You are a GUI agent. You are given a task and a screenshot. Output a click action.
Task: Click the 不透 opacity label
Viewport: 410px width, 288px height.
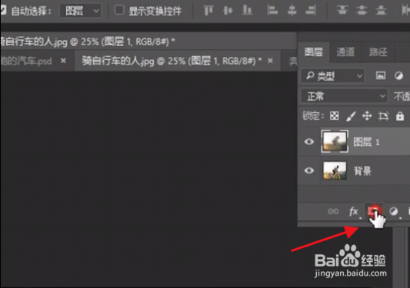(402, 97)
